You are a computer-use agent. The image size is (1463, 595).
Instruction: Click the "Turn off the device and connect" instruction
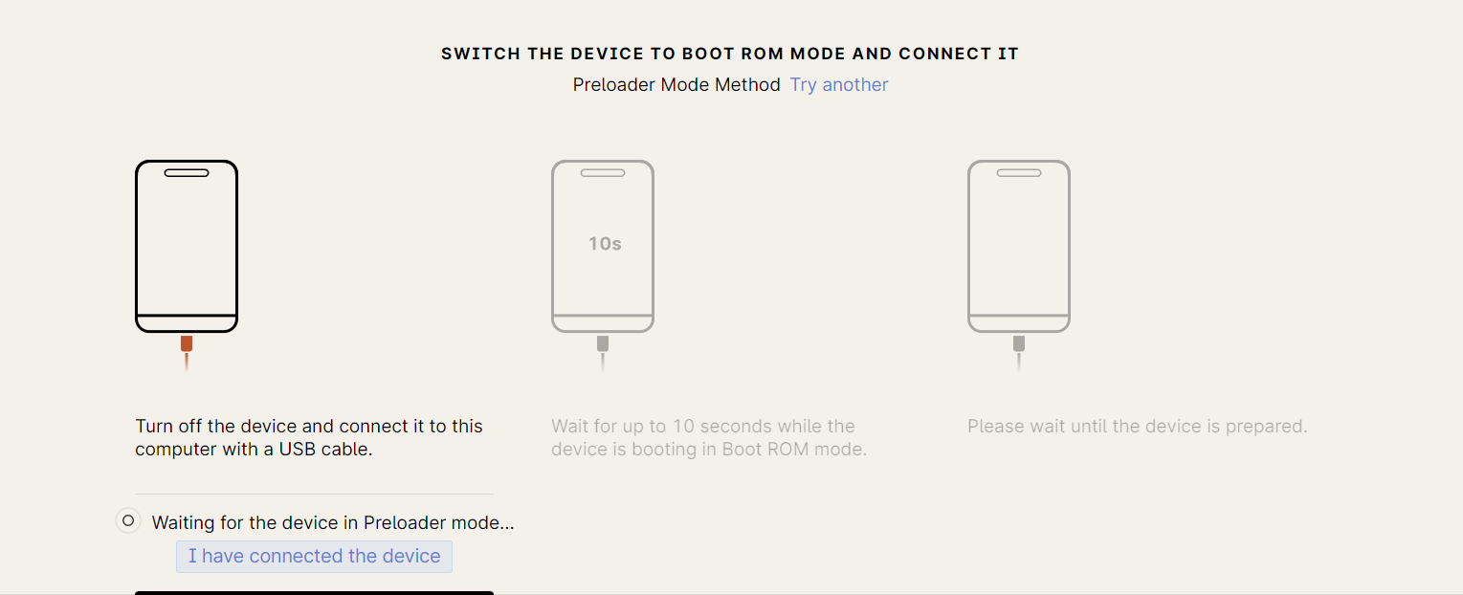(x=309, y=438)
